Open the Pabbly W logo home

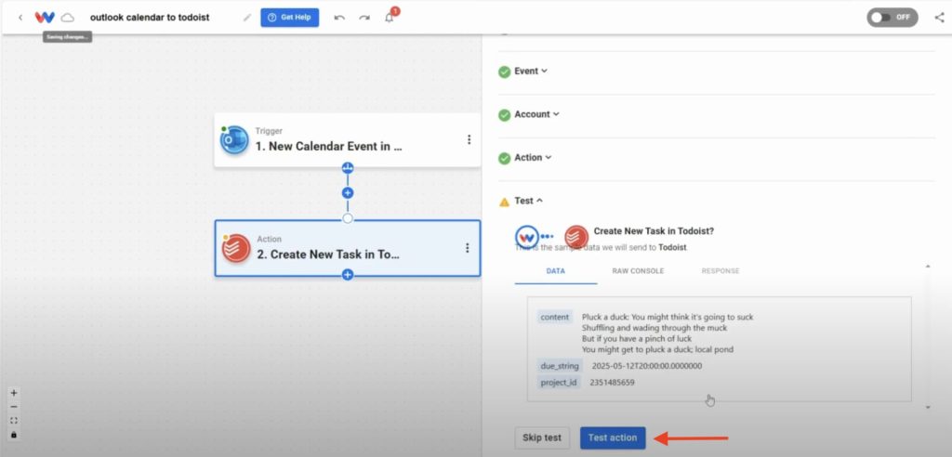(x=45, y=18)
